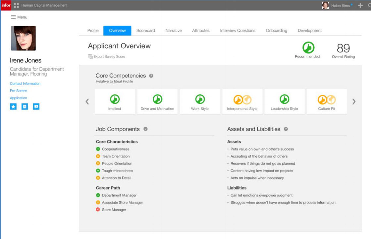371x239 pixels.
Task: Select the Culture Fit card
Action: 327,101
